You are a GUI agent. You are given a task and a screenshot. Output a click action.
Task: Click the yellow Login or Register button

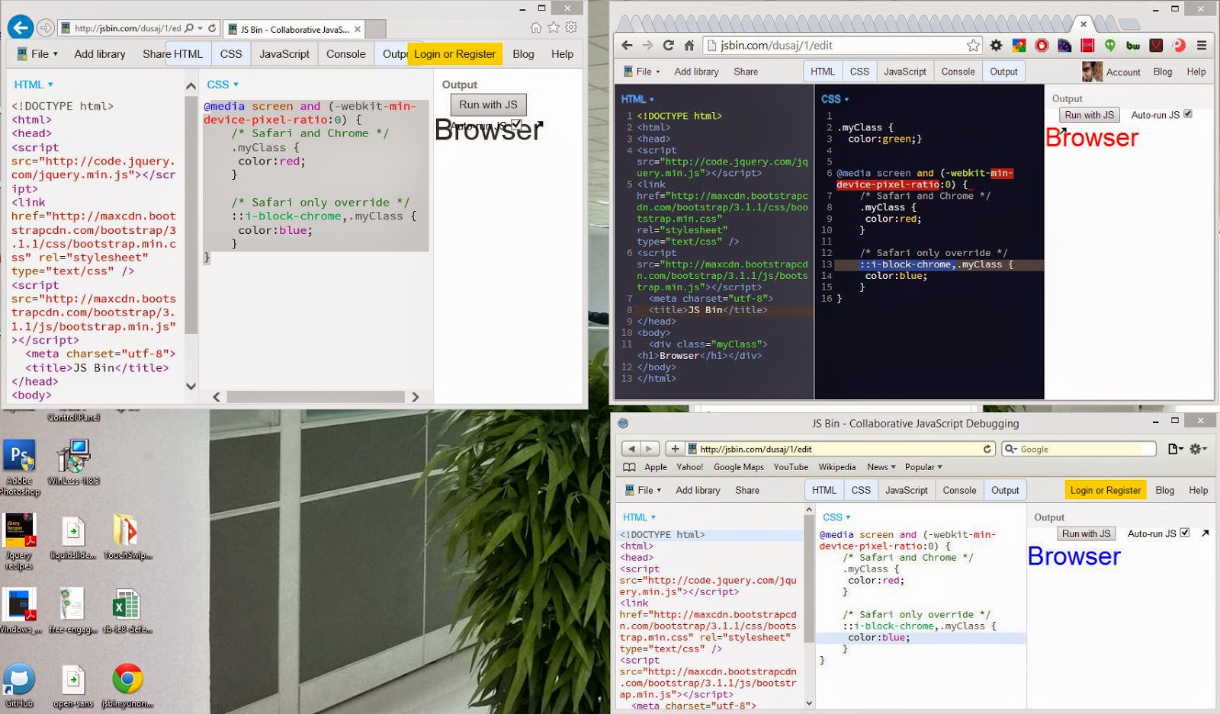455,53
